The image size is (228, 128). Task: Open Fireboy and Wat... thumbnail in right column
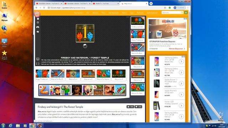coord(138,23)
